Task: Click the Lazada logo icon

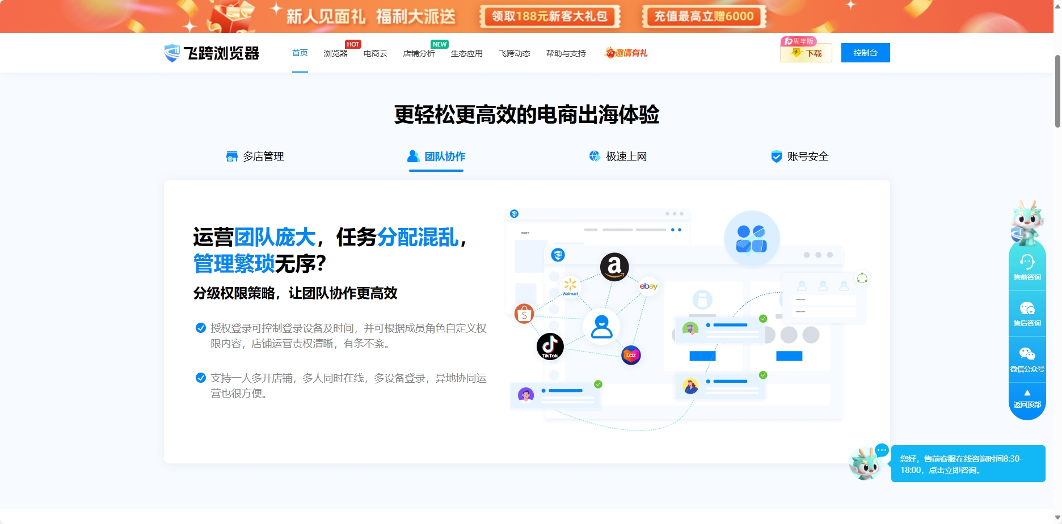Action: pyautogui.click(x=631, y=355)
